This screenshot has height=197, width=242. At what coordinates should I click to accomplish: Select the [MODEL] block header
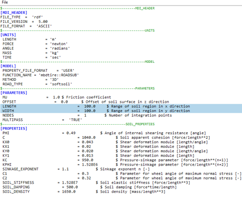[x=8, y=66]
